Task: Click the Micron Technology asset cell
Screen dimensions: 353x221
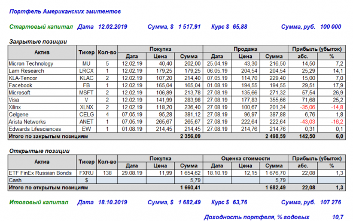Action: [42, 64]
